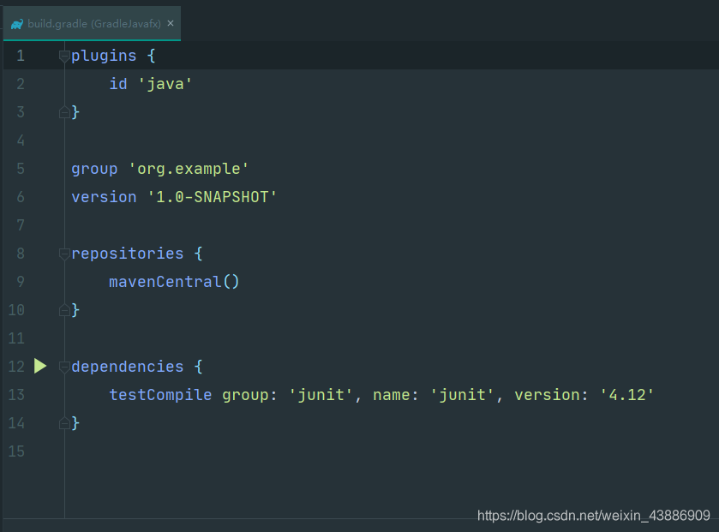The height and width of the screenshot is (532, 719).
Task: Click the 'repositories' keyword
Action: [128, 254]
